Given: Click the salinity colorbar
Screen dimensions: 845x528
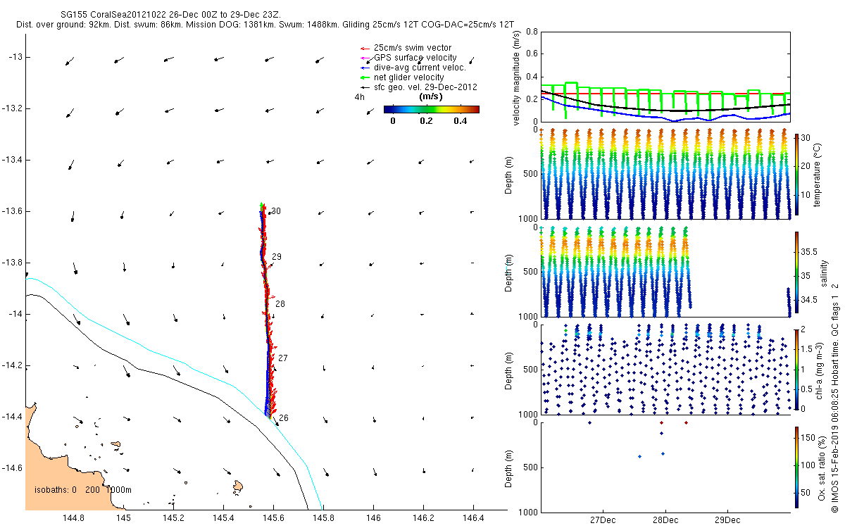Looking at the screenshot, I should [796, 272].
